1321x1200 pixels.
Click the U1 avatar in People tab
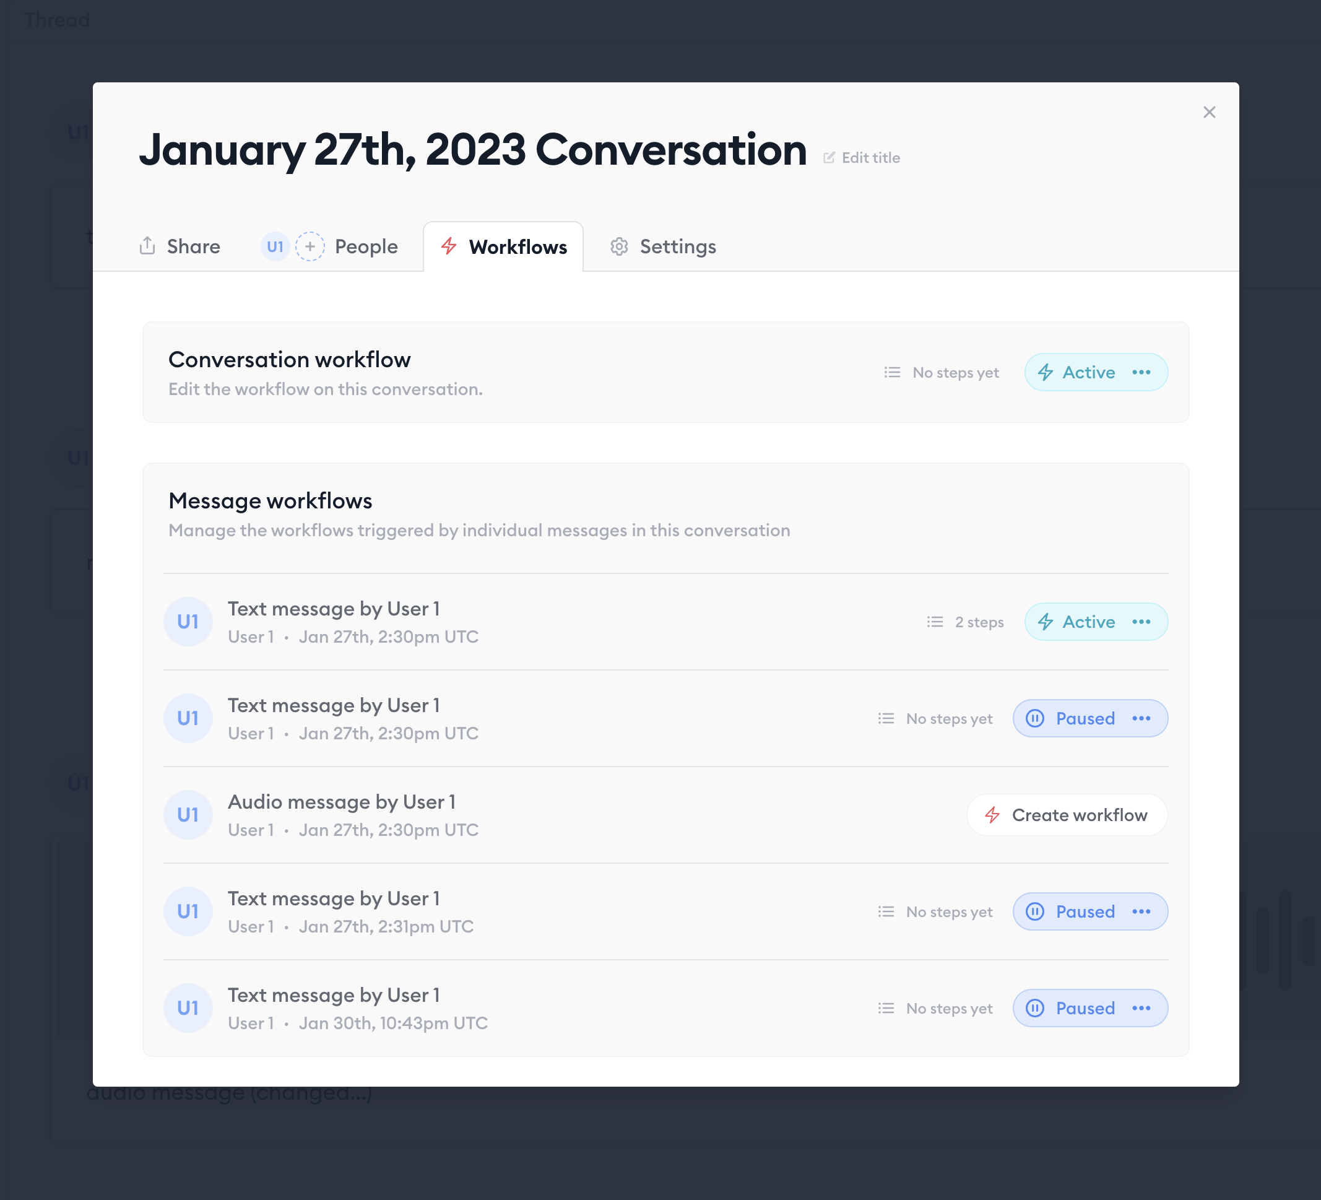tap(275, 246)
